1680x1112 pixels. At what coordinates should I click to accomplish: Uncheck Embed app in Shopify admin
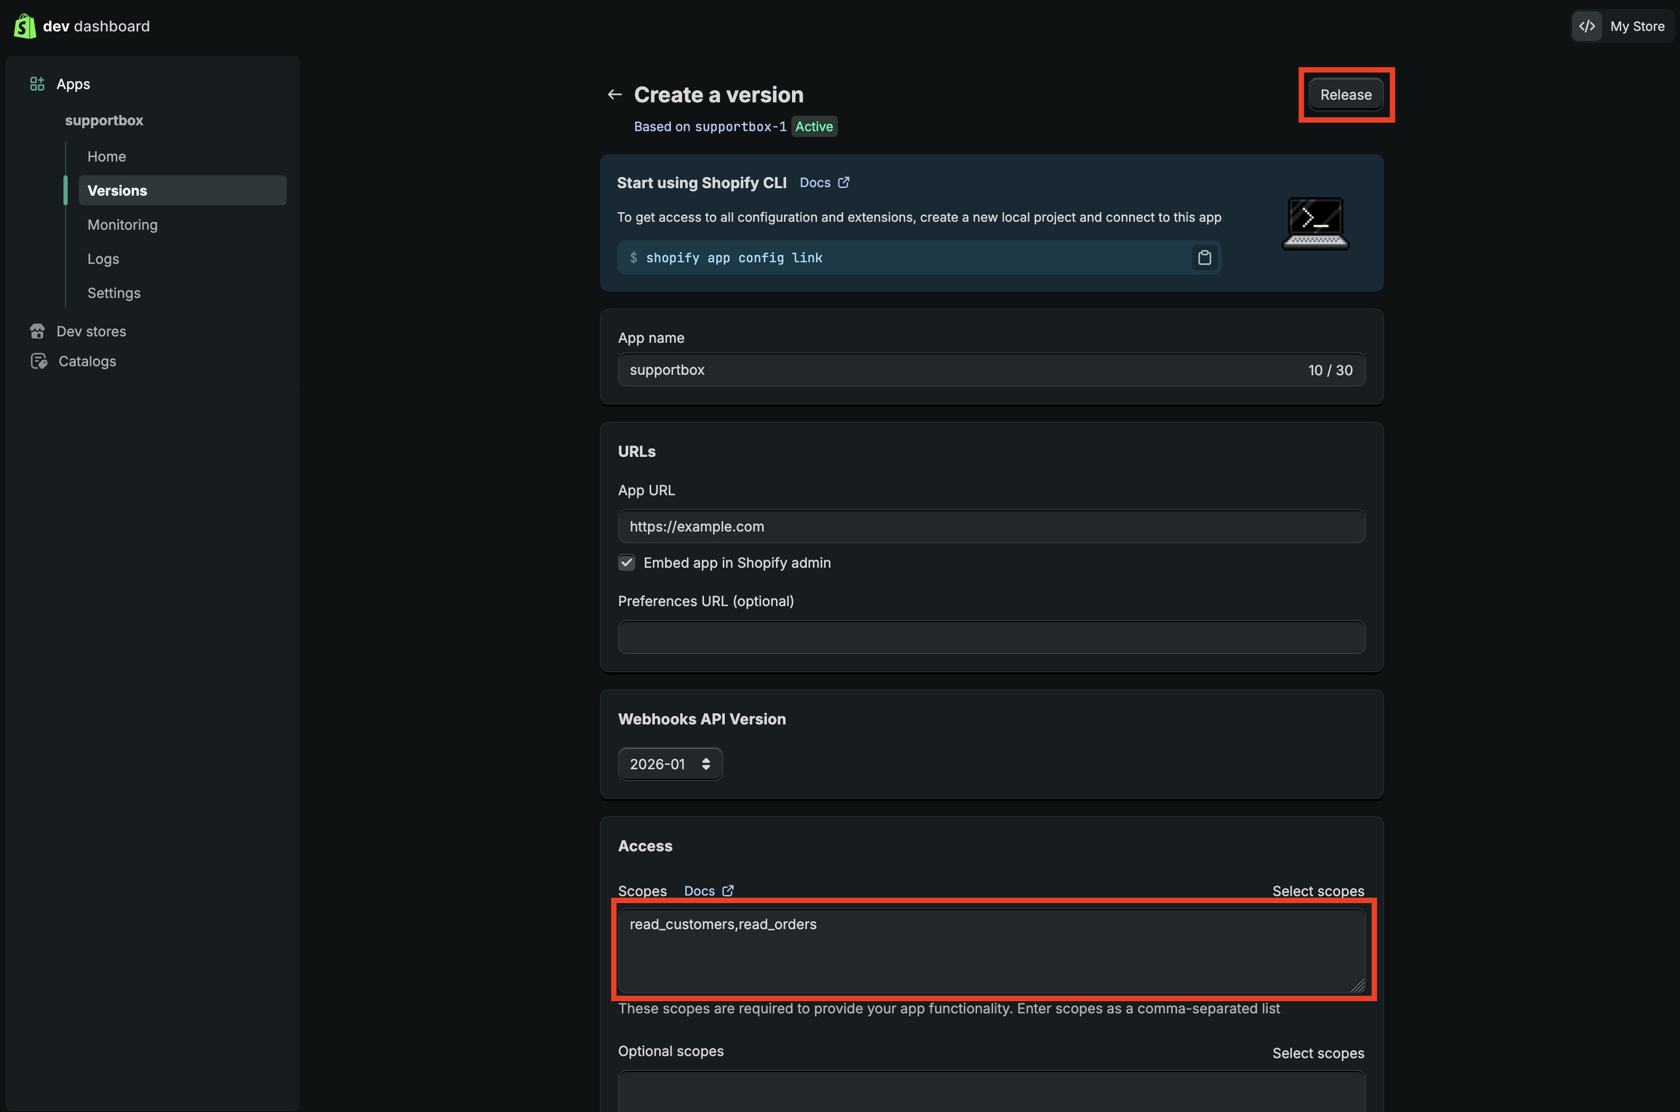click(627, 562)
